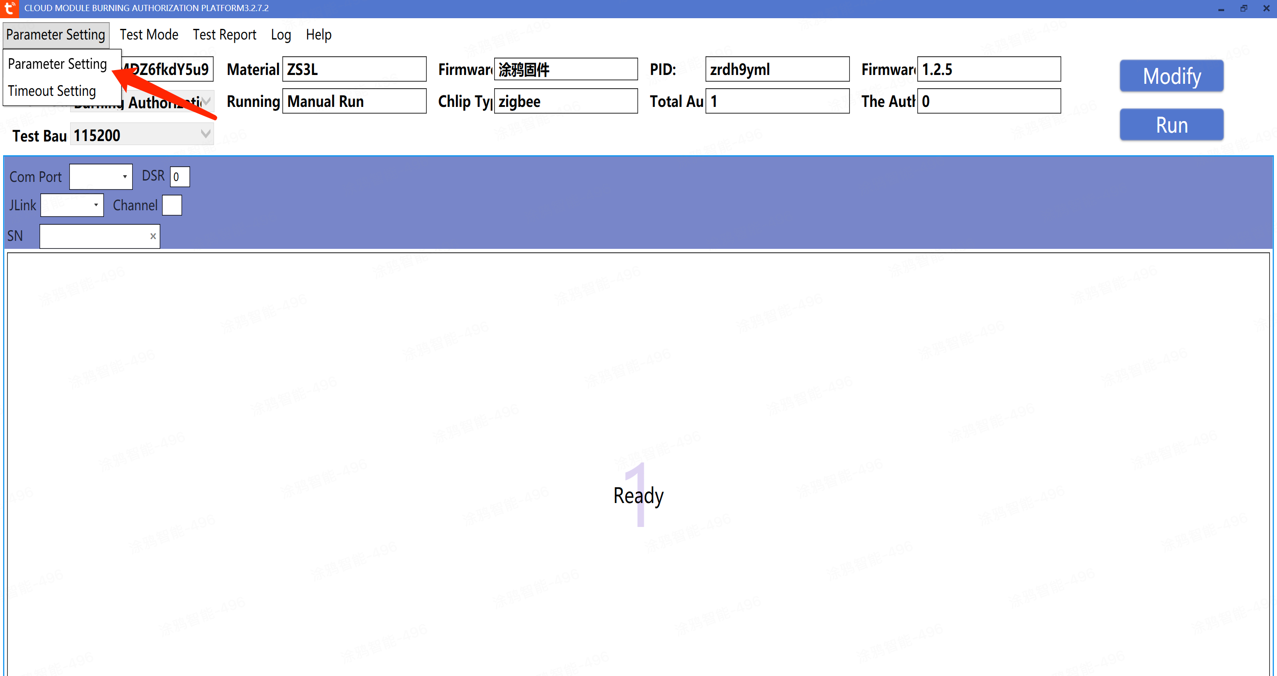Clear SN field with x icon

pyautogui.click(x=153, y=236)
